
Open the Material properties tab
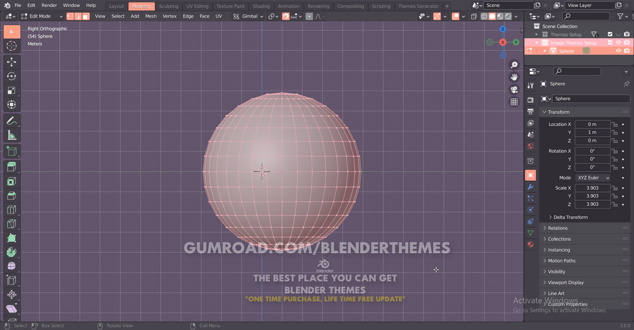click(x=531, y=244)
